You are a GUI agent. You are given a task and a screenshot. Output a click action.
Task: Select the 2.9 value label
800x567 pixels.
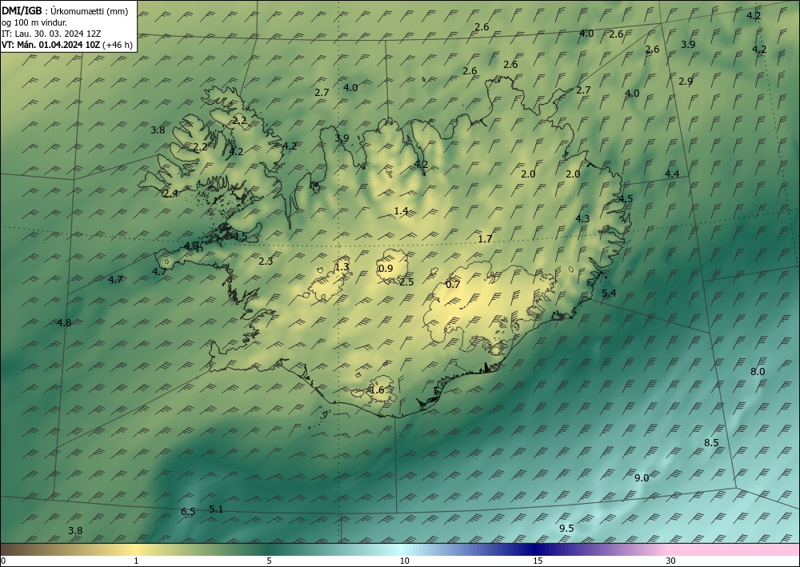tap(686, 81)
